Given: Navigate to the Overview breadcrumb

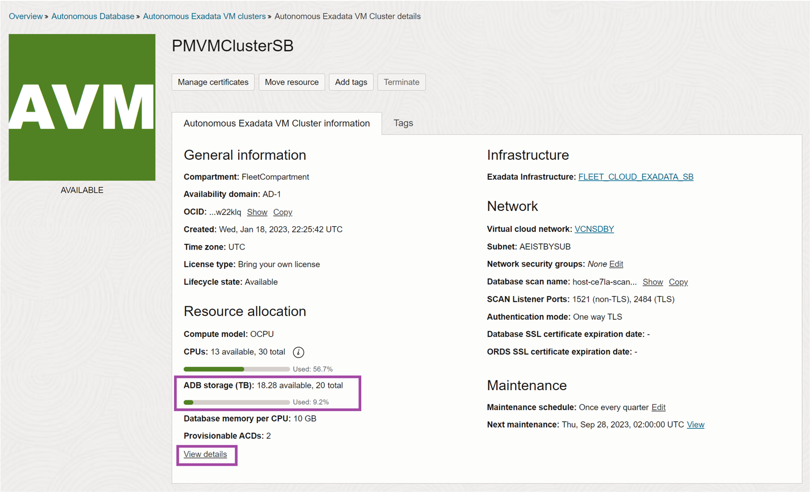Looking at the screenshot, I should click(26, 16).
